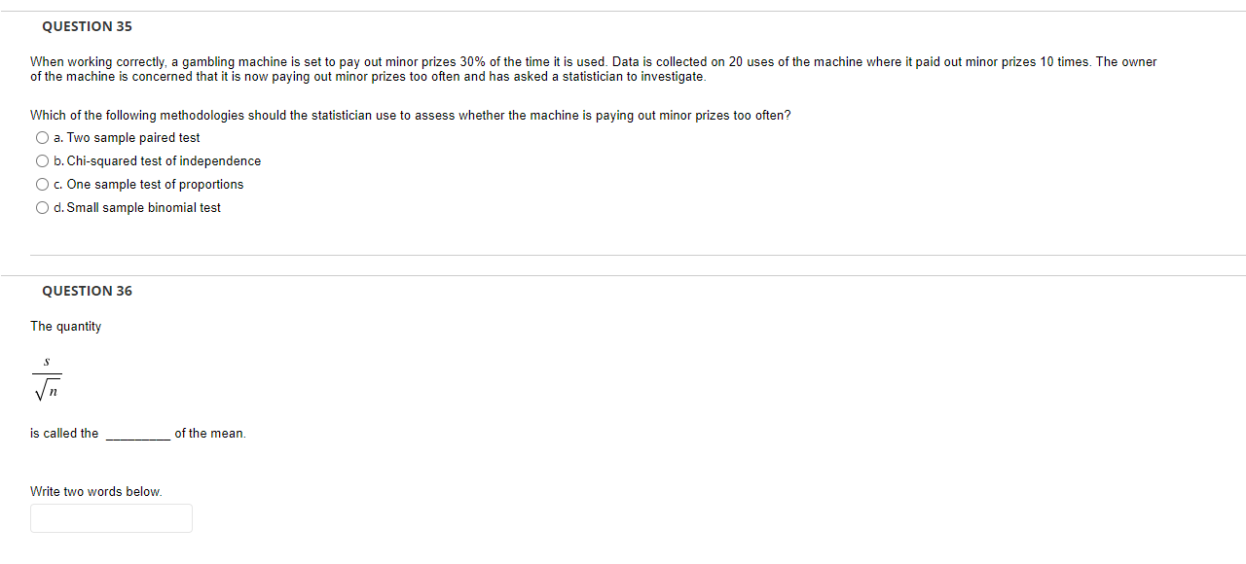Screen dimensions: 1246x564
Task: Choose option c, One sample test of proportions
Action: click(42, 184)
